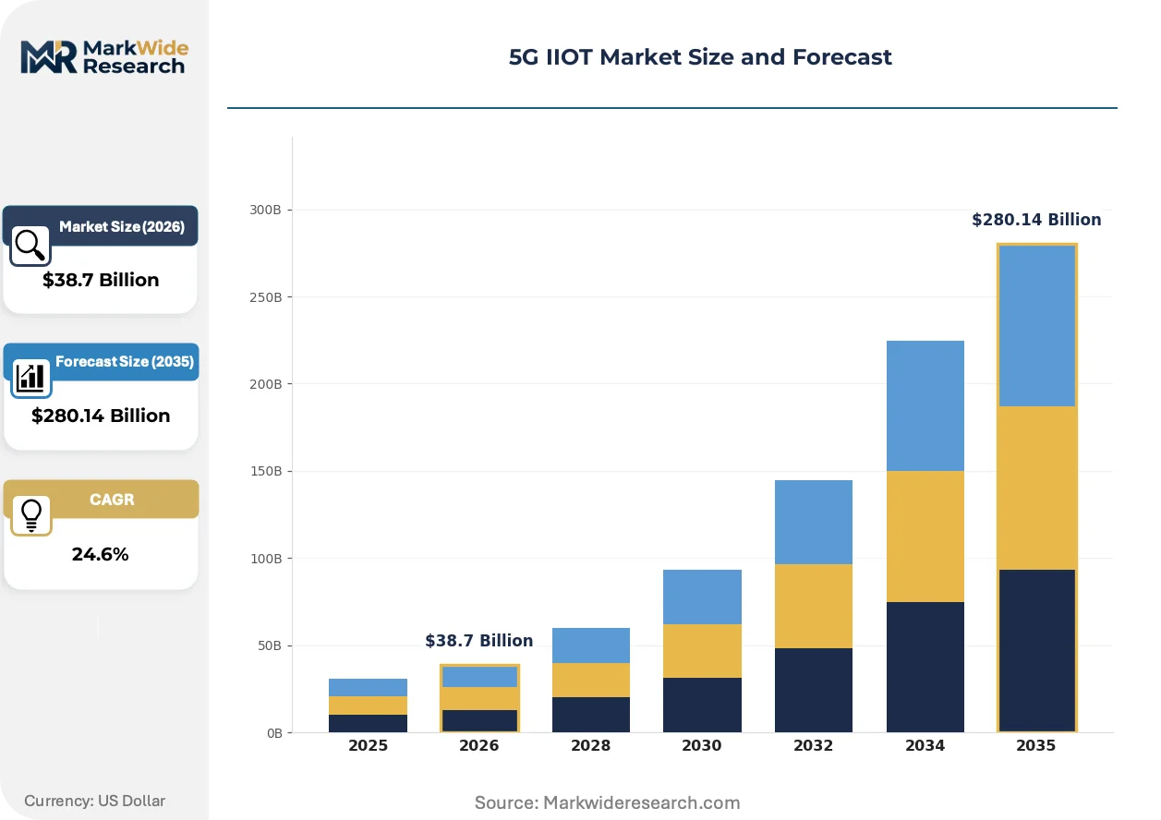The height and width of the screenshot is (820, 1161).
Task: Click the 2035 bar's dark navy segment
Action: click(1036, 651)
